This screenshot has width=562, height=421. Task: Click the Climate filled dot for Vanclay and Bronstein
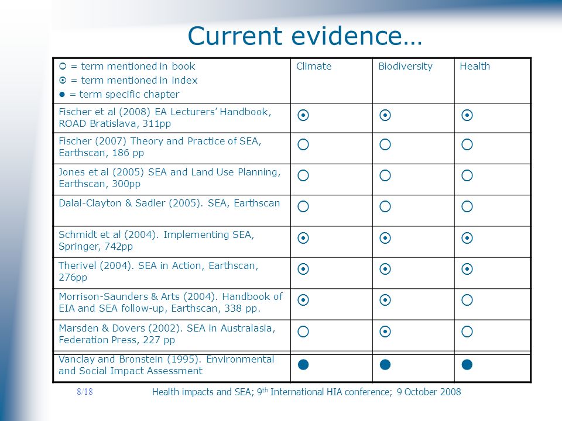tap(303, 365)
